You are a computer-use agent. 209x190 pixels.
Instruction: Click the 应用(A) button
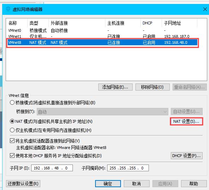pos(165,184)
